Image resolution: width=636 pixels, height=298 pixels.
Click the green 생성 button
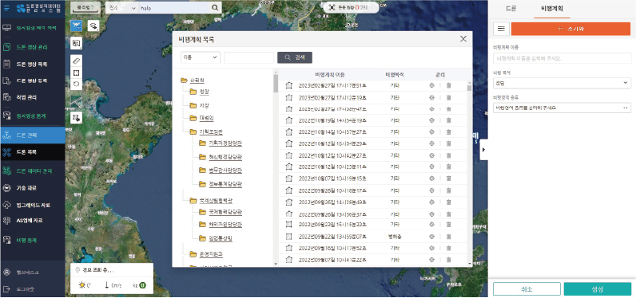click(598, 289)
